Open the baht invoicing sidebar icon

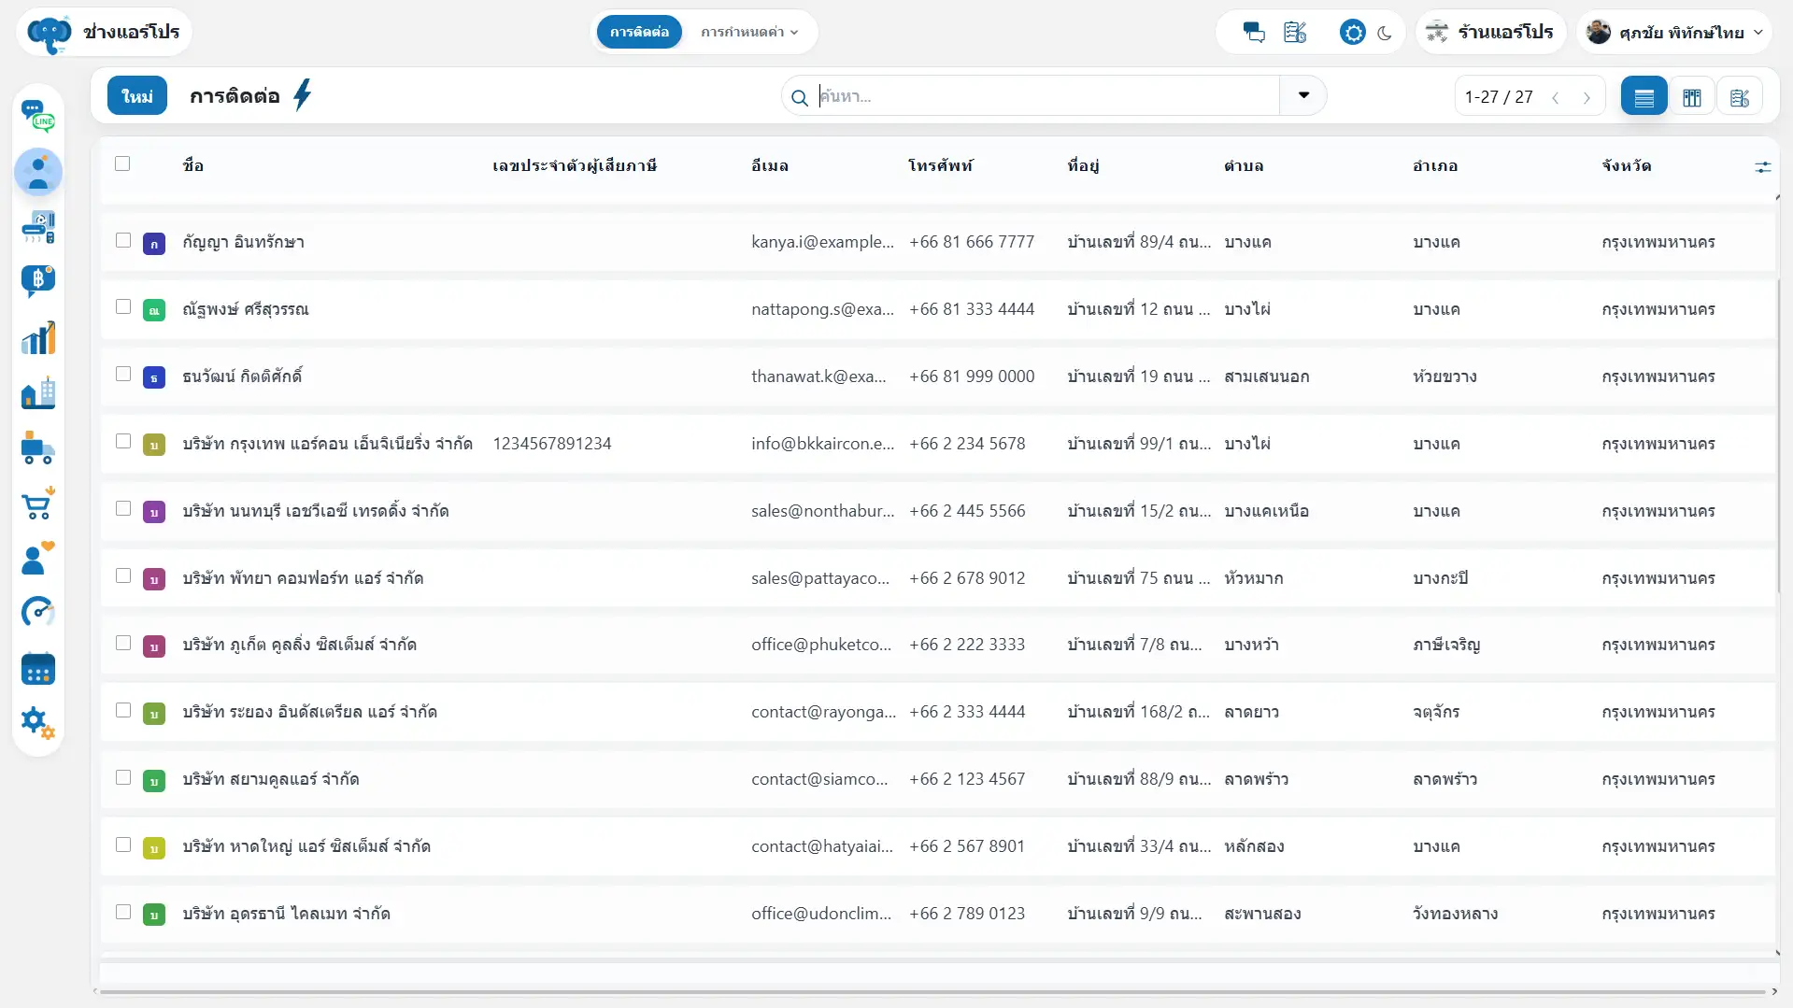click(38, 281)
